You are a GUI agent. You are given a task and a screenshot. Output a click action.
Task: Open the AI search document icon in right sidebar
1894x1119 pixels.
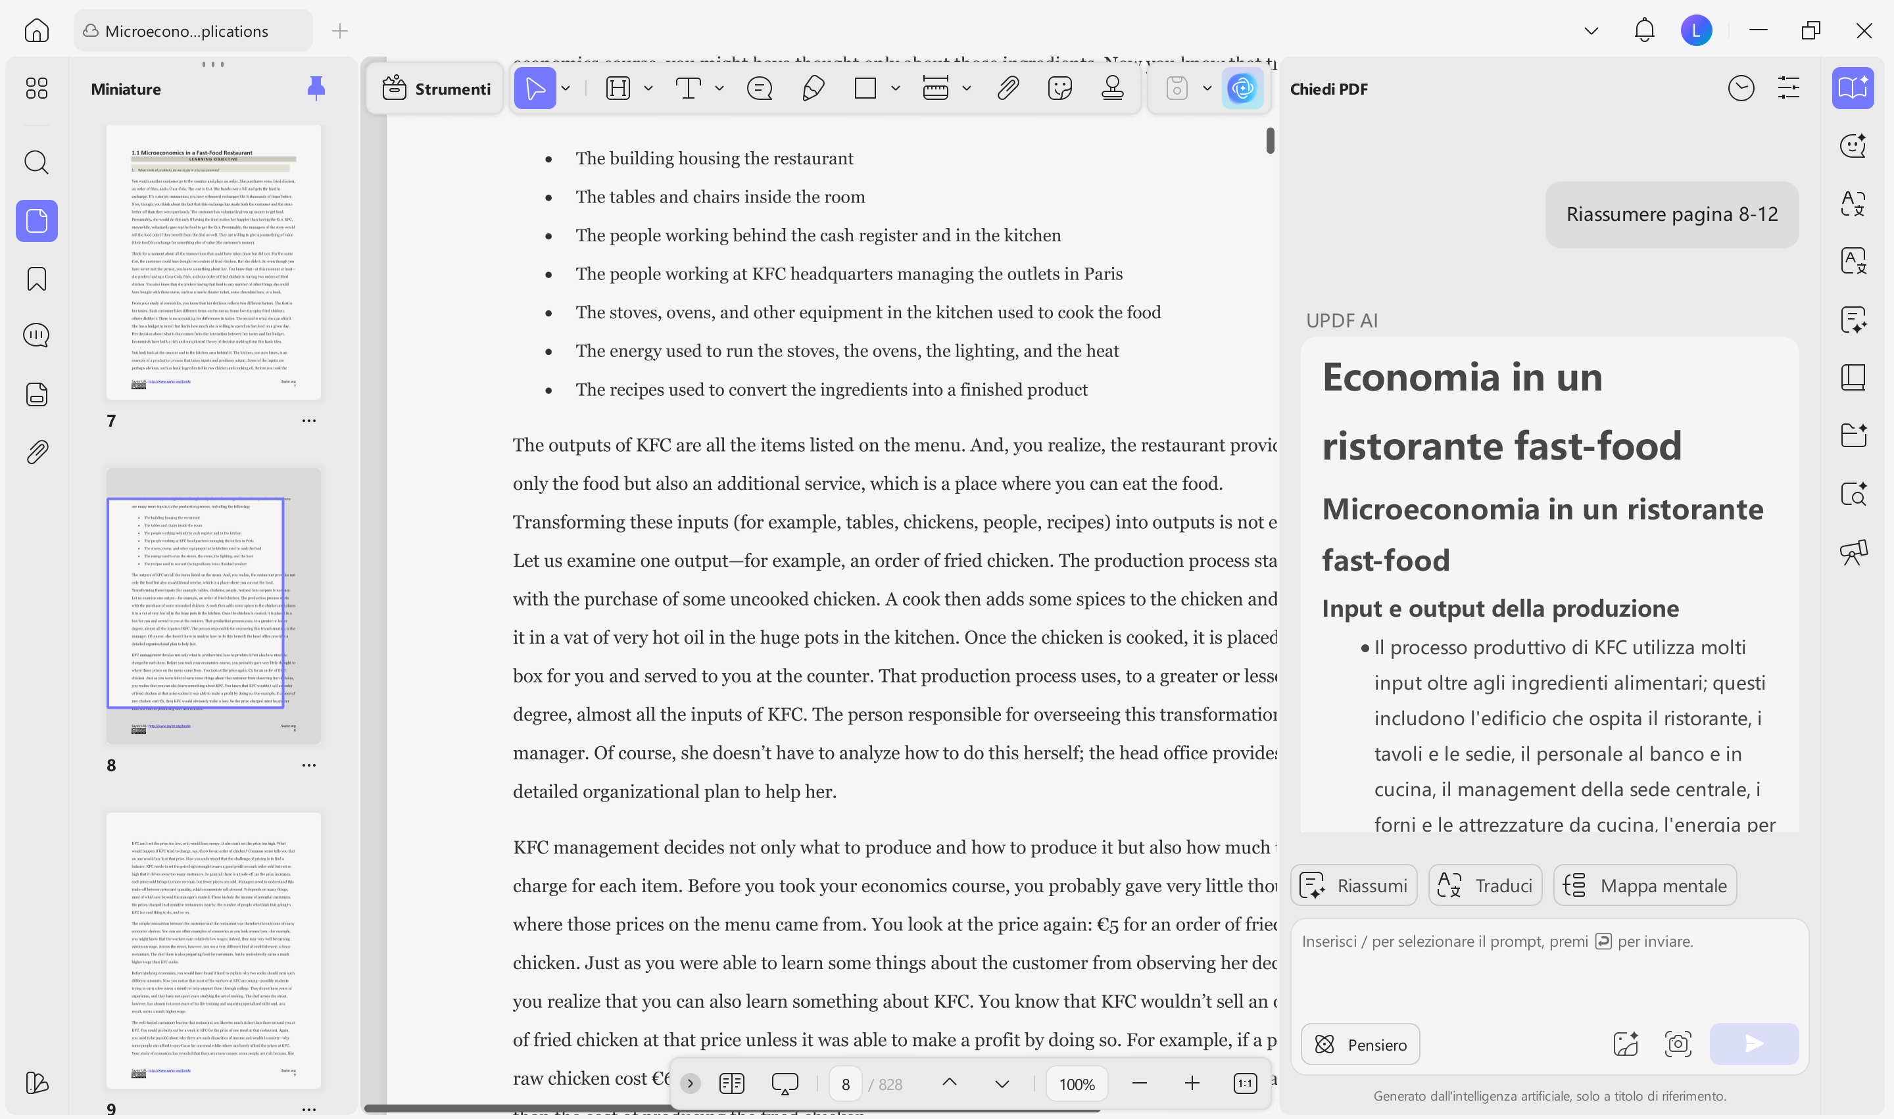pos(1853,494)
